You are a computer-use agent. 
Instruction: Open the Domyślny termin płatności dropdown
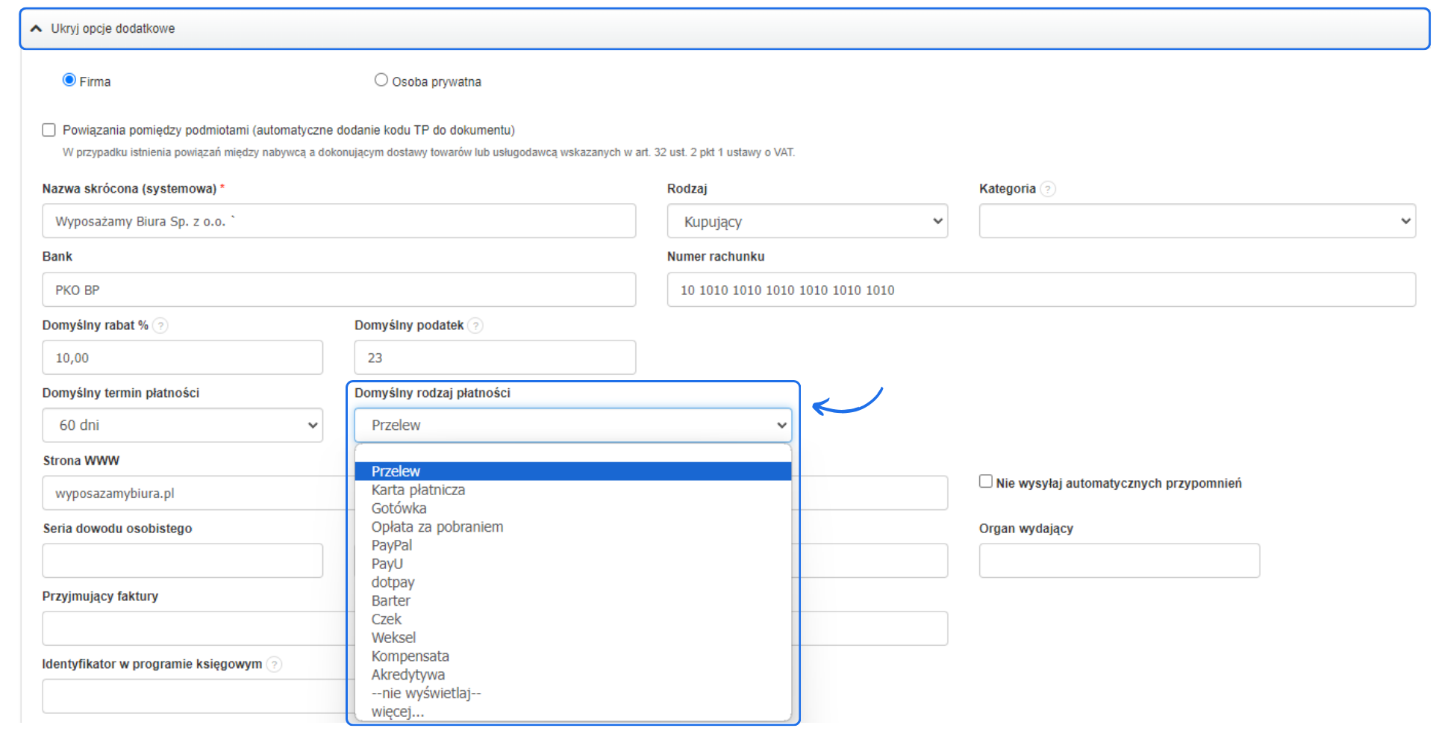tap(182, 425)
